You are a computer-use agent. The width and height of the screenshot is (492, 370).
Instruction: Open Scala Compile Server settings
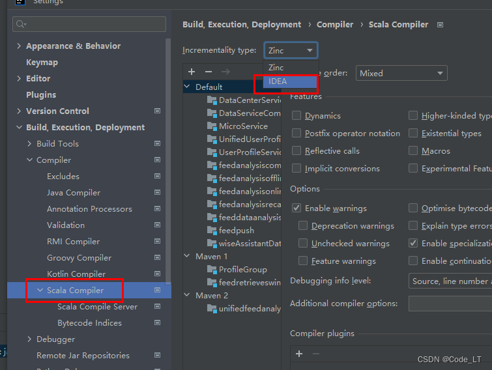tap(97, 307)
